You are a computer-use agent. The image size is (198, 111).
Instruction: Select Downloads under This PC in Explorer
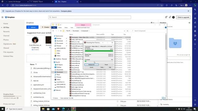click(60, 72)
